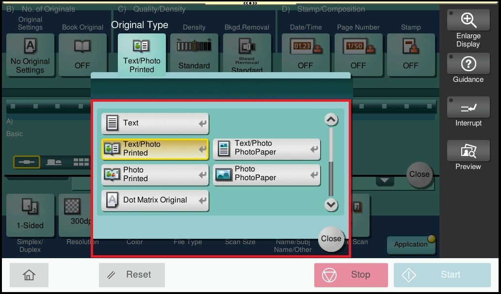Image resolution: width=501 pixels, height=294 pixels.
Task: Open the Original Type tab
Action: (142, 55)
